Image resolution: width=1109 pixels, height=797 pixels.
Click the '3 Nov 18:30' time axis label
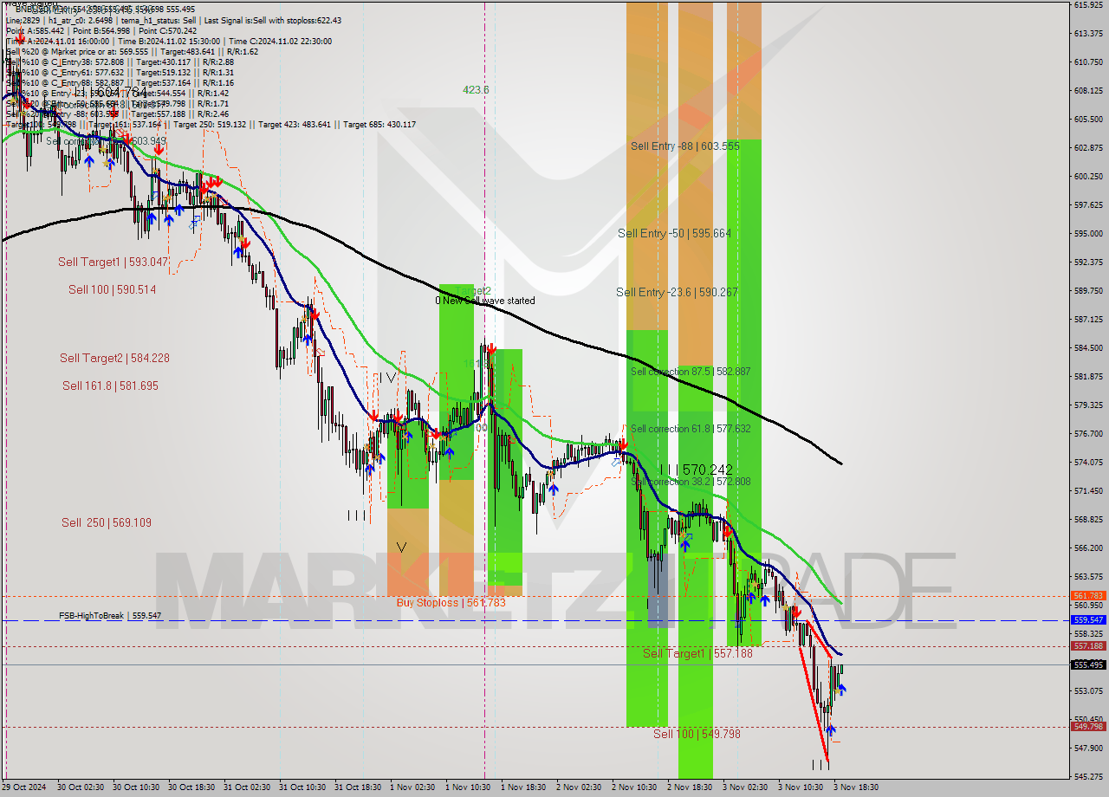click(856, 787)
